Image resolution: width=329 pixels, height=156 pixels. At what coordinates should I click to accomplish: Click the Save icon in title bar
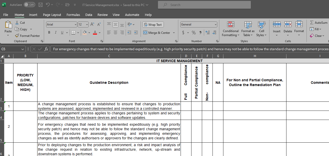point(41,5)
